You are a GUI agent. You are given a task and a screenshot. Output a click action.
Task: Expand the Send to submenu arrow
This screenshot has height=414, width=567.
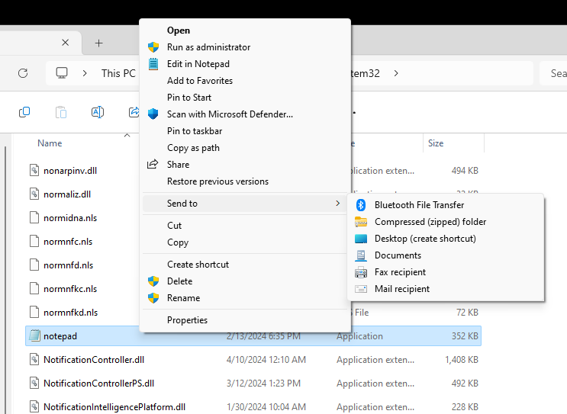click(x=337, y=204)
